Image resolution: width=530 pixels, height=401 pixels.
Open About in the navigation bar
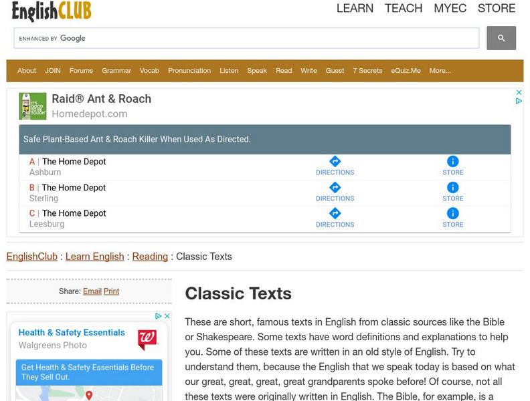pos(27,71)
